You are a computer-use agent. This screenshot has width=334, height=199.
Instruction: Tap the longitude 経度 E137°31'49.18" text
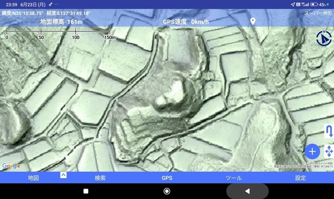click(x=68, y=13)
